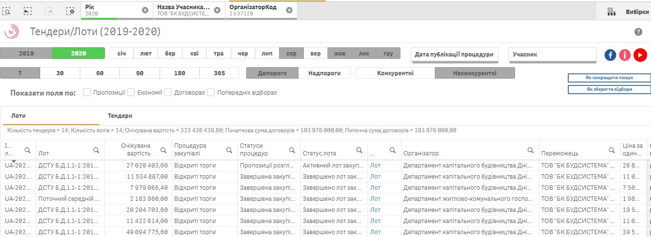The width and height of the screenshot is (651, 237).
Task: Open the red info icon
Action: click(x=625, y=55)
